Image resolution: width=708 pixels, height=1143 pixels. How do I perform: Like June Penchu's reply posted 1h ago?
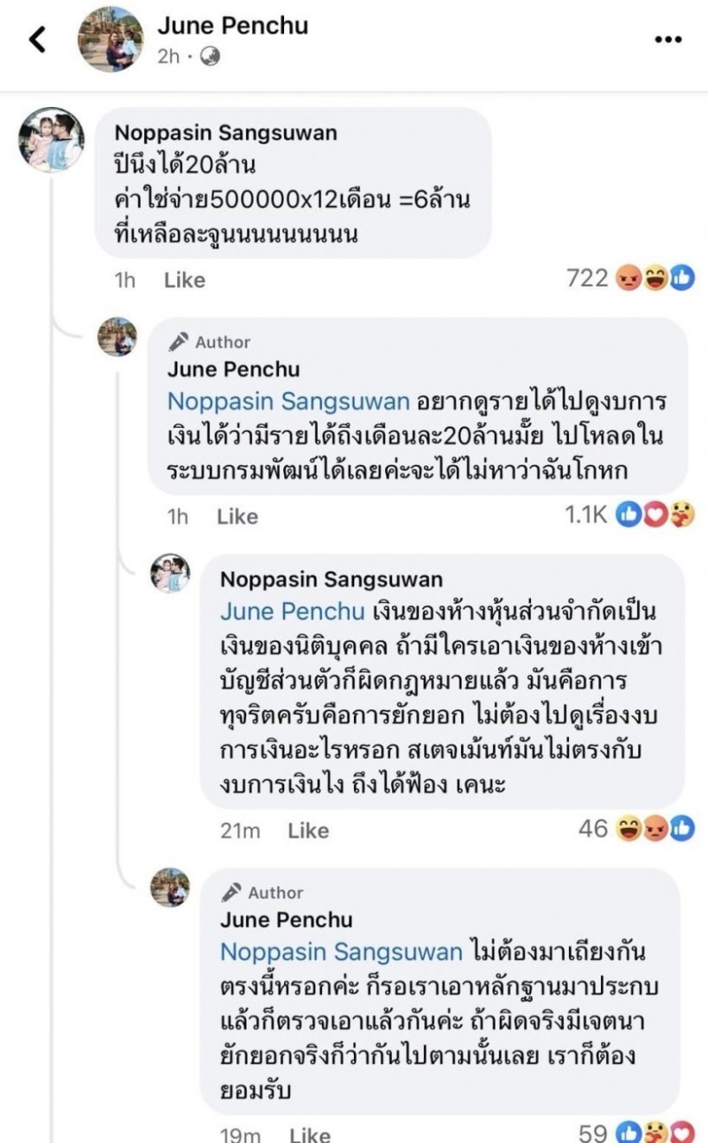click(237, 516)
